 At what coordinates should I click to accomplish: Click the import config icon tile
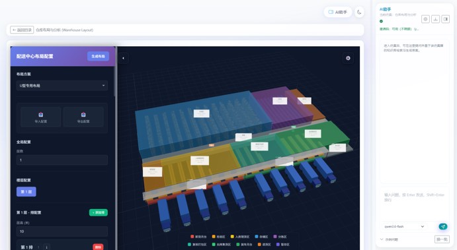pyautogui.click(x=41, y=117)
